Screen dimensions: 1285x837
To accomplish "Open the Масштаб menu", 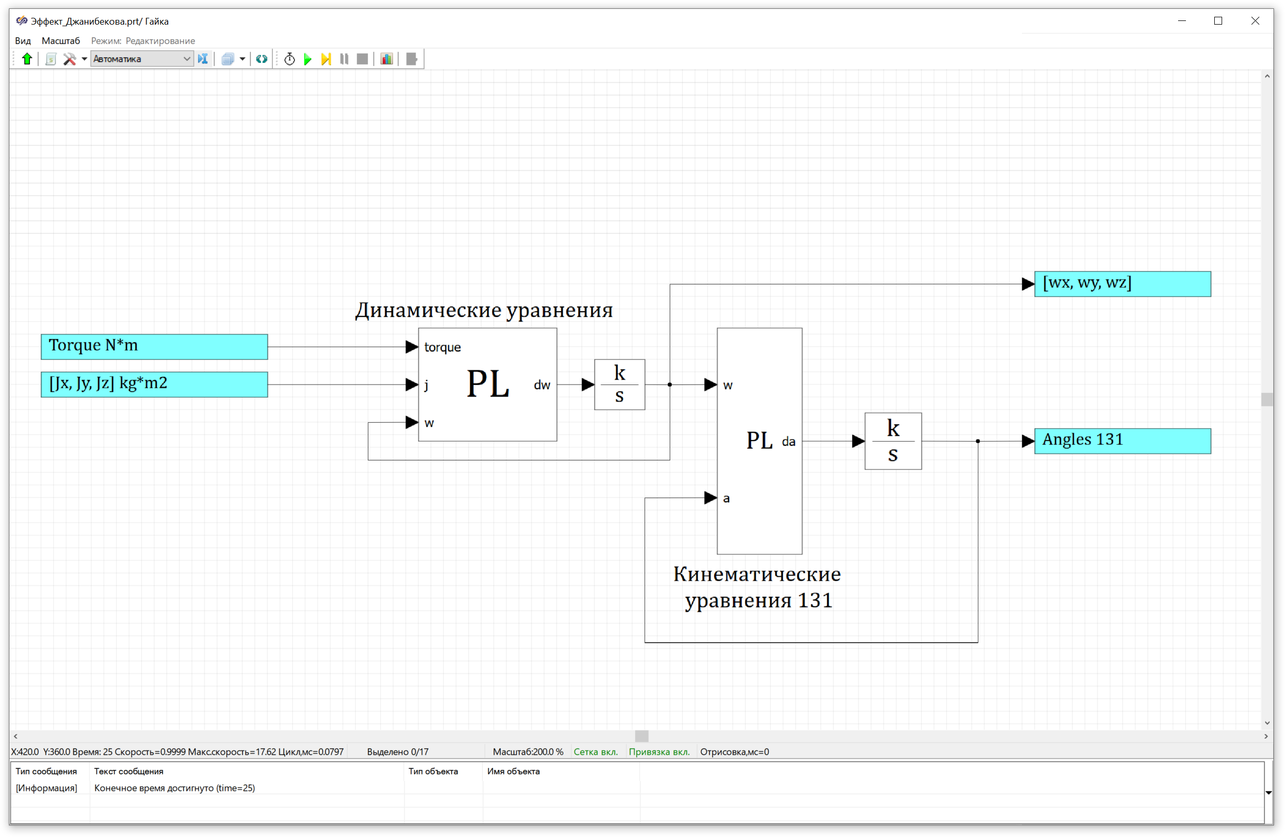I will pyautogui.click(x=60, y=40).
